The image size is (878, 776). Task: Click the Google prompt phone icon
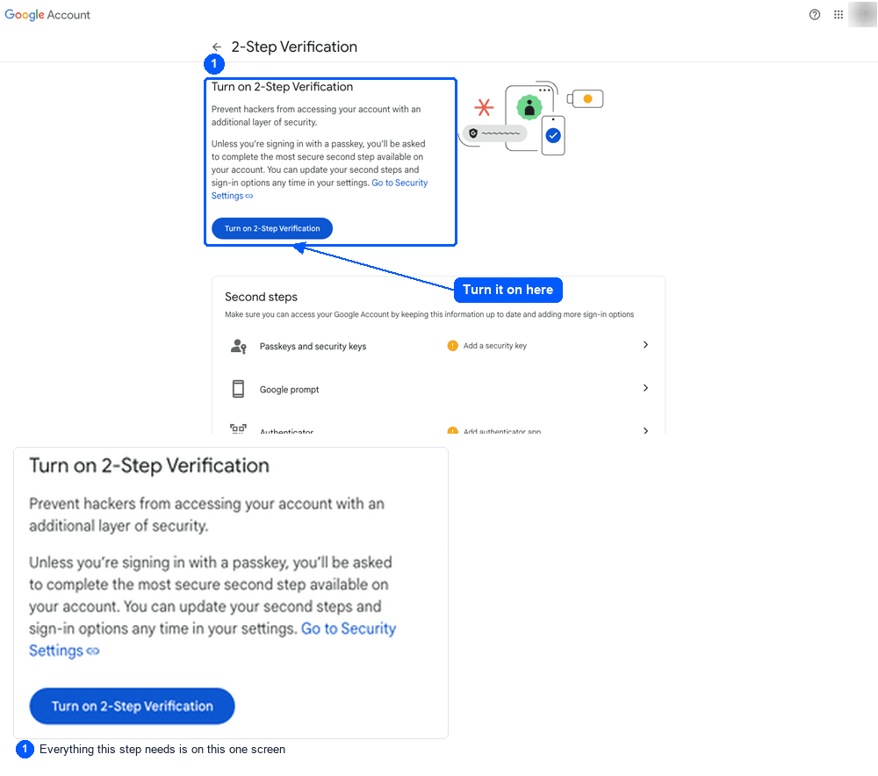pyautogui.click(x=238, y=389)
